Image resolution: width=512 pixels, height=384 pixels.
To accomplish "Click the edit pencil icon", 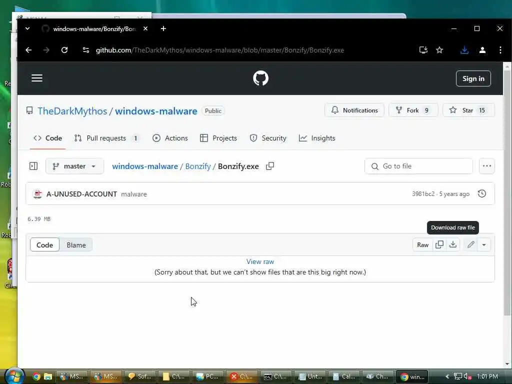I will (470, 245).
